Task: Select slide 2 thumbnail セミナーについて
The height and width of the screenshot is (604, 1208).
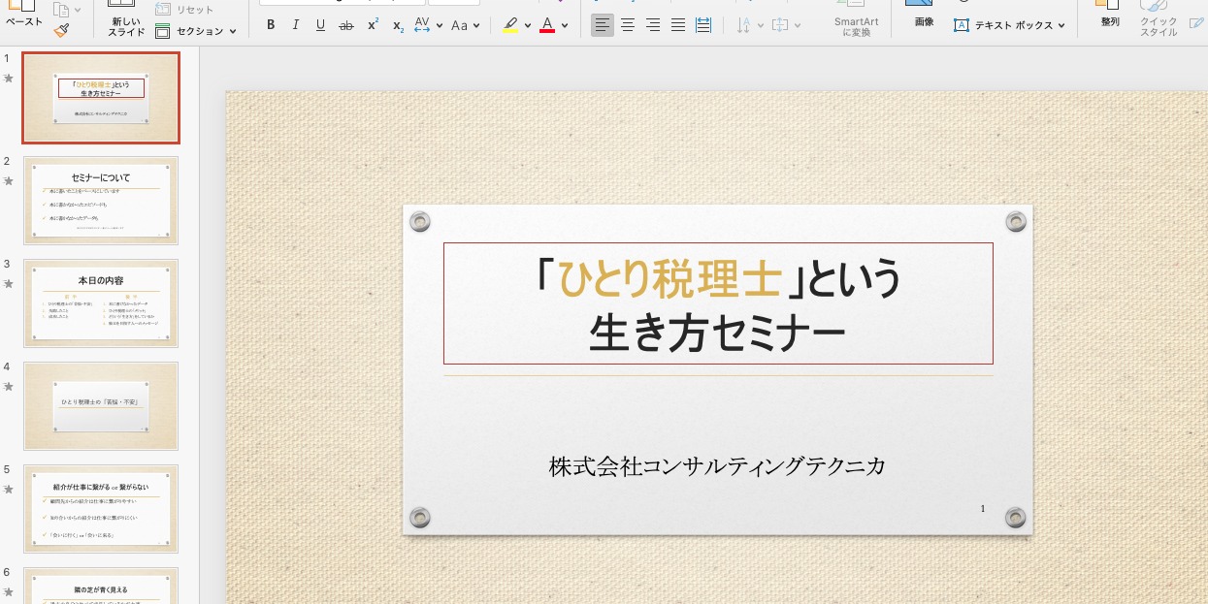Action: tap(101, 201)
